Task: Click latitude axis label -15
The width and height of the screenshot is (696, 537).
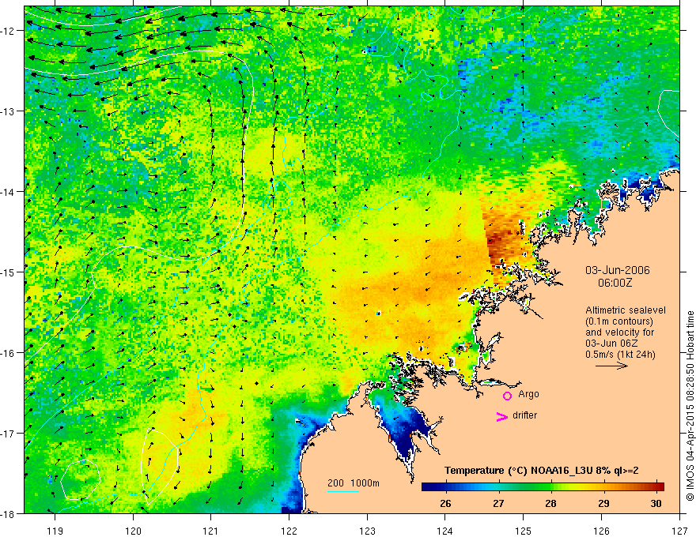Action: click(8, 272)
